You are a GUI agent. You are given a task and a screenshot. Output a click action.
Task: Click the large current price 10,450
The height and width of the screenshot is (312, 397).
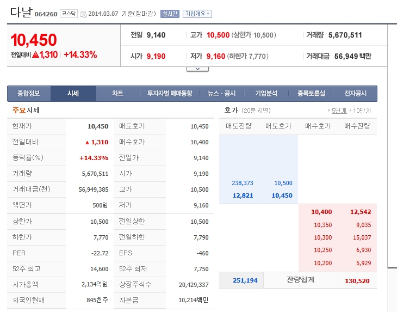pos(34,40)
